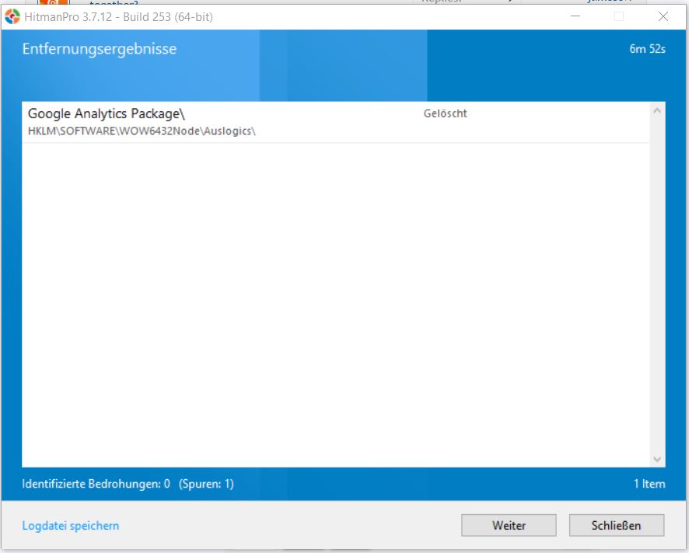Close the HitmanPro window with X
Image resolution: width=689 pixels, height=553 pixels.
click(x=663, y=16)
